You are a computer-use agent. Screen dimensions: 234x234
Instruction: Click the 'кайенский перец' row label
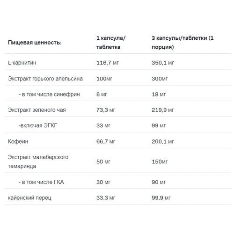click(29, 198)
